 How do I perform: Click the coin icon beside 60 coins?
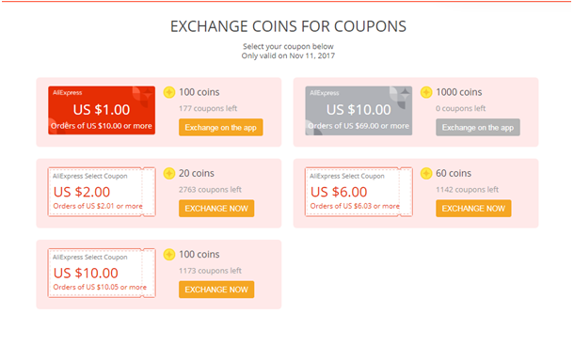click(x=426, y=173)
